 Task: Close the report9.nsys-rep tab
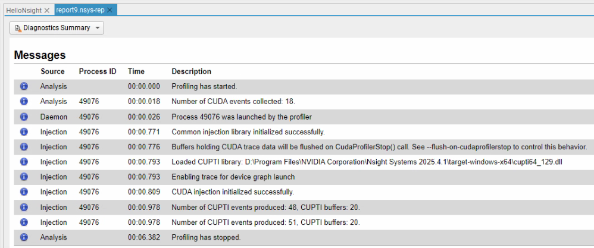click(x=111, y=10)
